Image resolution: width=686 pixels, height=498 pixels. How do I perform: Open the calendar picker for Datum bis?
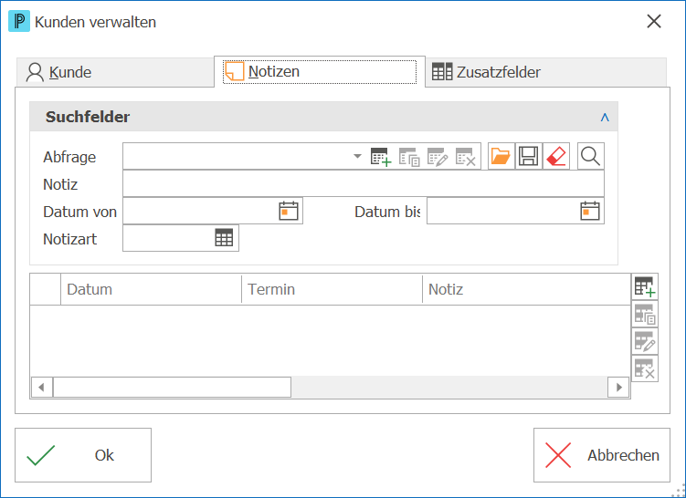pyautogui.click(x=590, y=211)
